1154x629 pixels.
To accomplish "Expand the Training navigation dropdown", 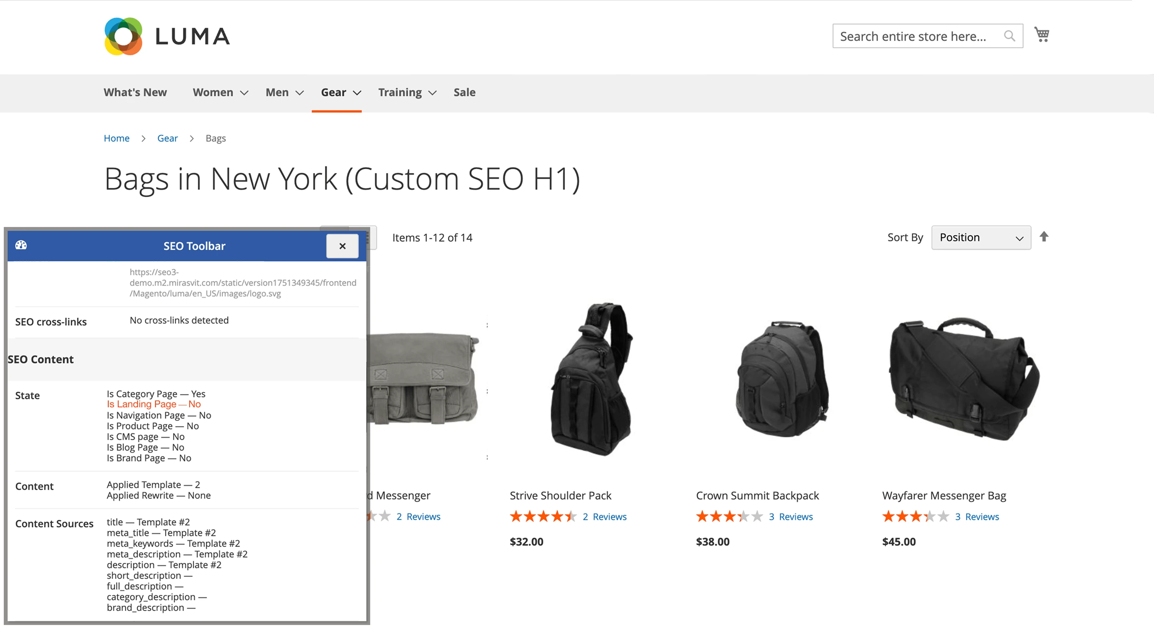I will 406,92.
